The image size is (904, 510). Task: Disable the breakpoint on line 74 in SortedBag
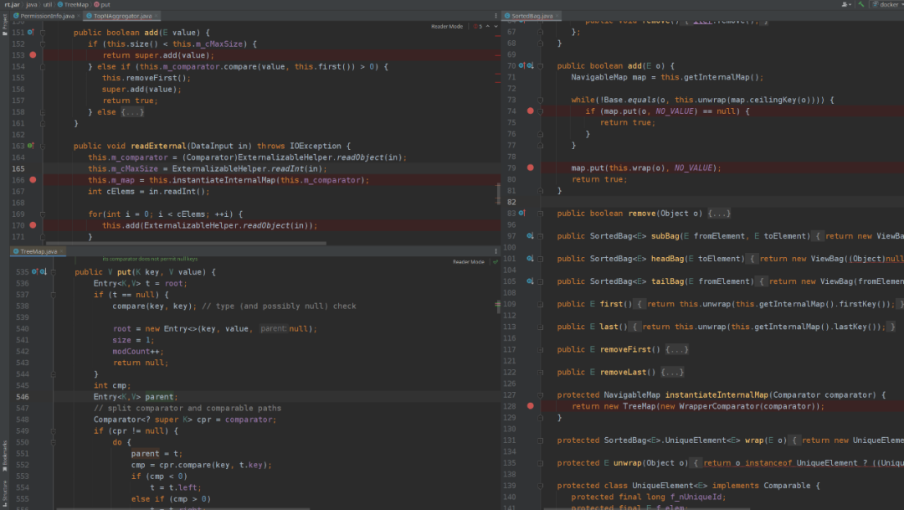pos(531,111)
